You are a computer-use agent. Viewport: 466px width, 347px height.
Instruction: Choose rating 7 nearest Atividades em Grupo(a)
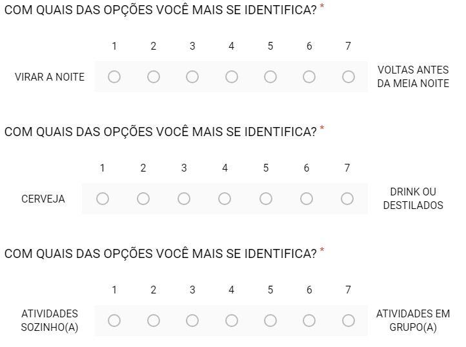click(x=349, y=321)
